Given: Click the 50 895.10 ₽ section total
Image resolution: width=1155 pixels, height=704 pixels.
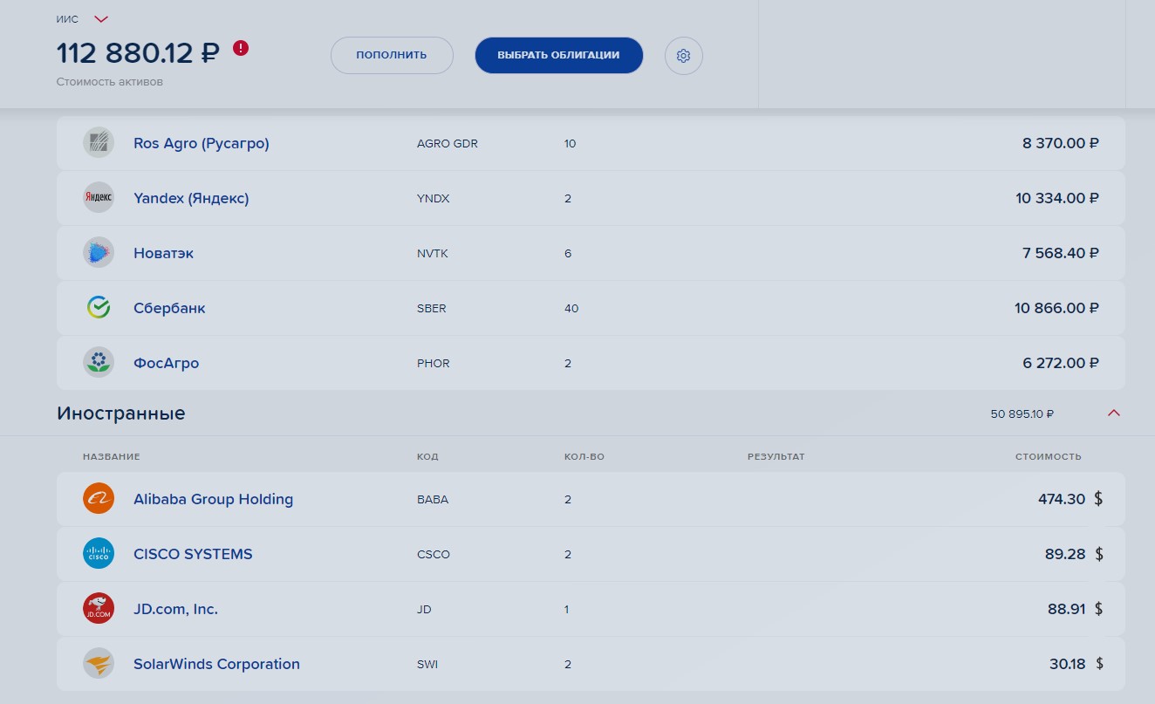Looking at the screenshot, I should coord(1022,414).
